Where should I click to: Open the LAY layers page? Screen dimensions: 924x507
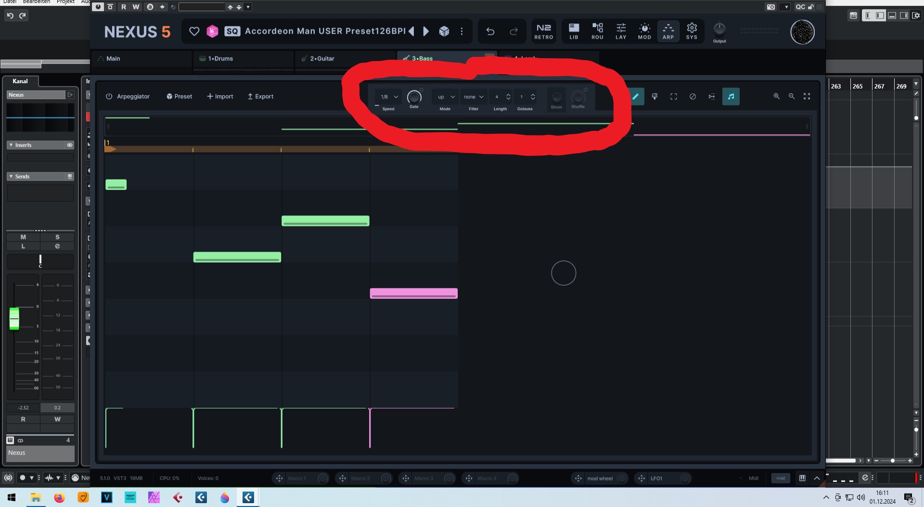point(621,31)
